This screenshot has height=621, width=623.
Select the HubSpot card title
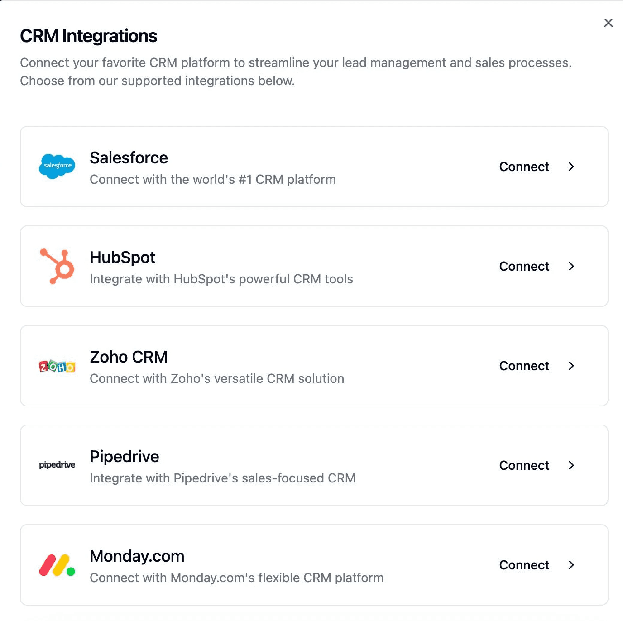click(x=122, y=258)
